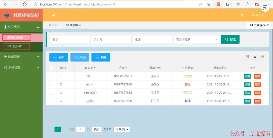Click the 刷新 button
The image size is (273, 138).
(x=59, y=57)
